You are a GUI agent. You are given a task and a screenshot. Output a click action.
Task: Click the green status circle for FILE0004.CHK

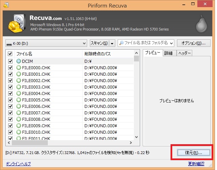[19, 94]
